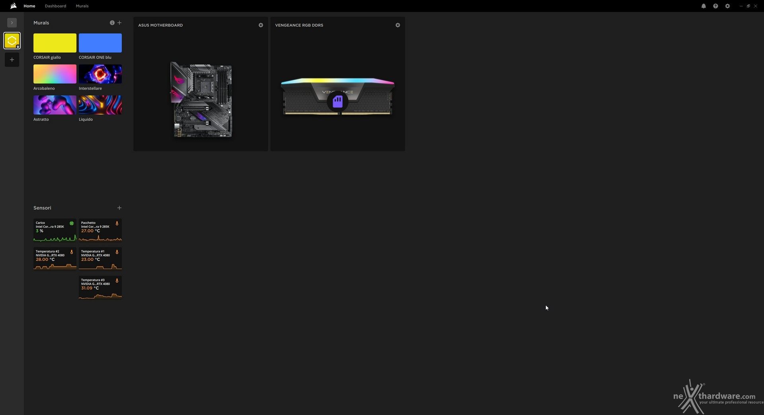
Task: Click the Liquido label
Action: coord(86,119)
